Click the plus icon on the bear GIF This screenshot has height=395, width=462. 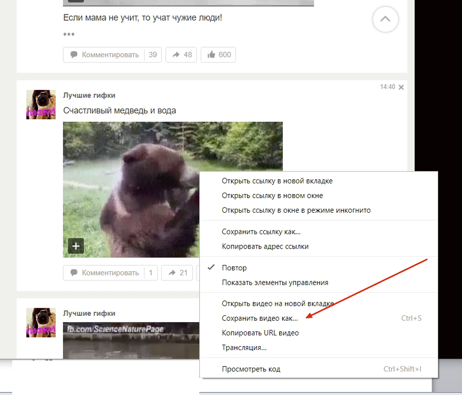76,247
